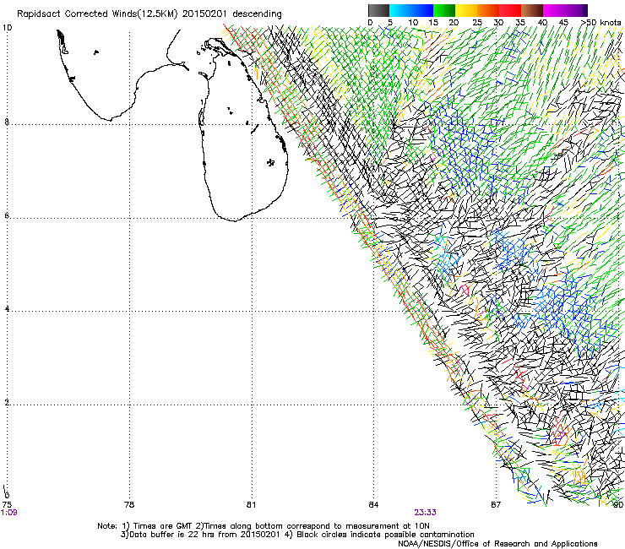Click the latitude label '10' on left axis
Viewport: 625px width, 549px height.
point(7,28)
